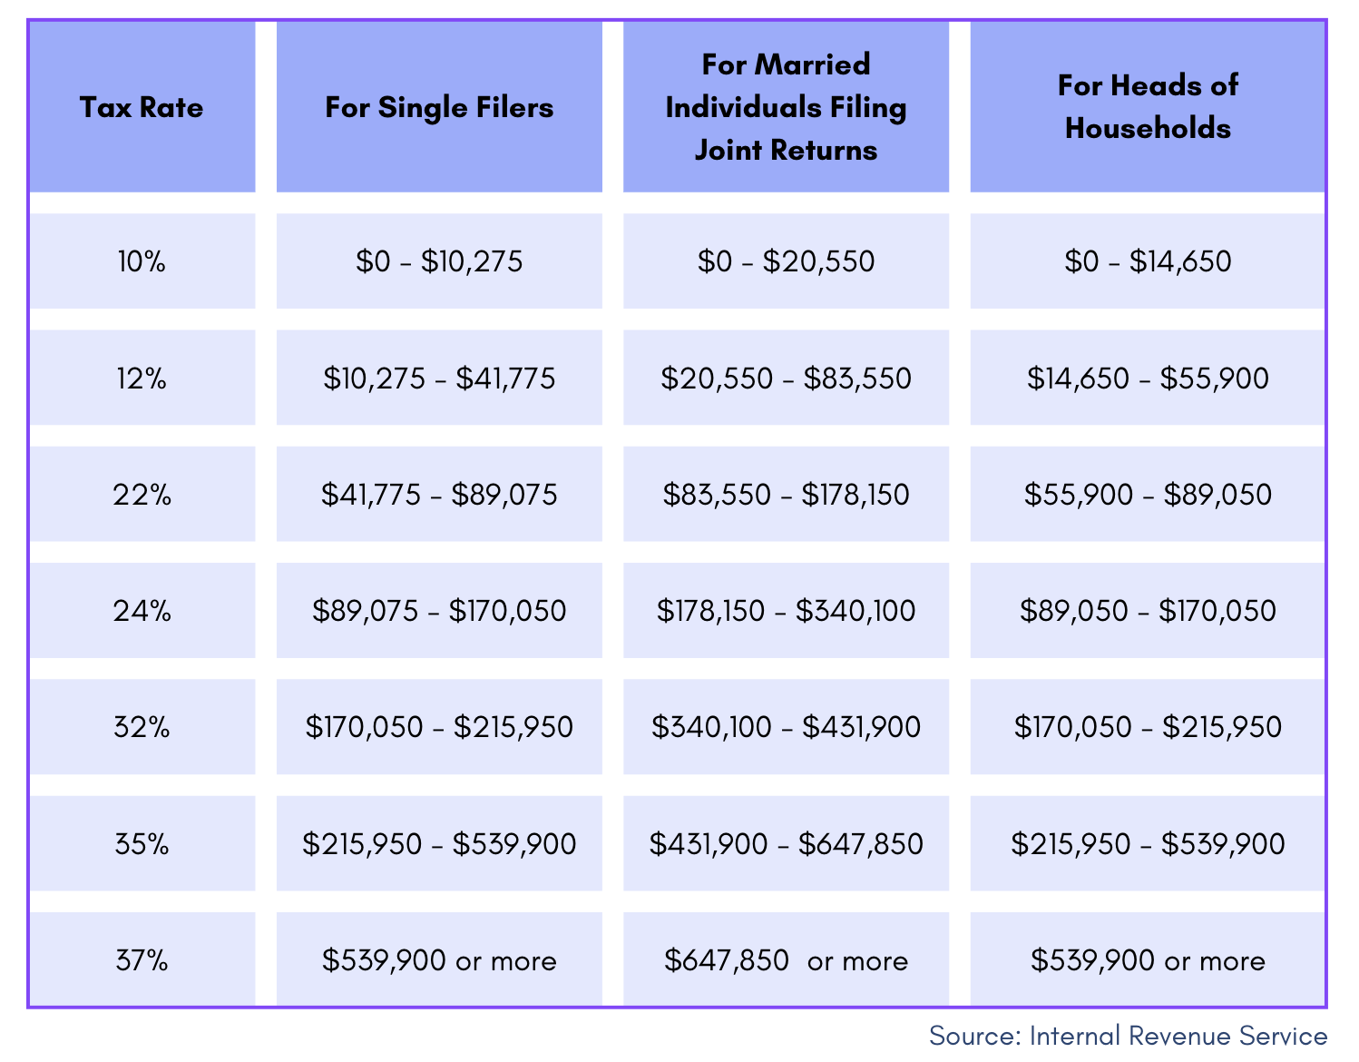Select the $431,900 – $647,850 cell

pyautogui.click(x=786, y=843)
